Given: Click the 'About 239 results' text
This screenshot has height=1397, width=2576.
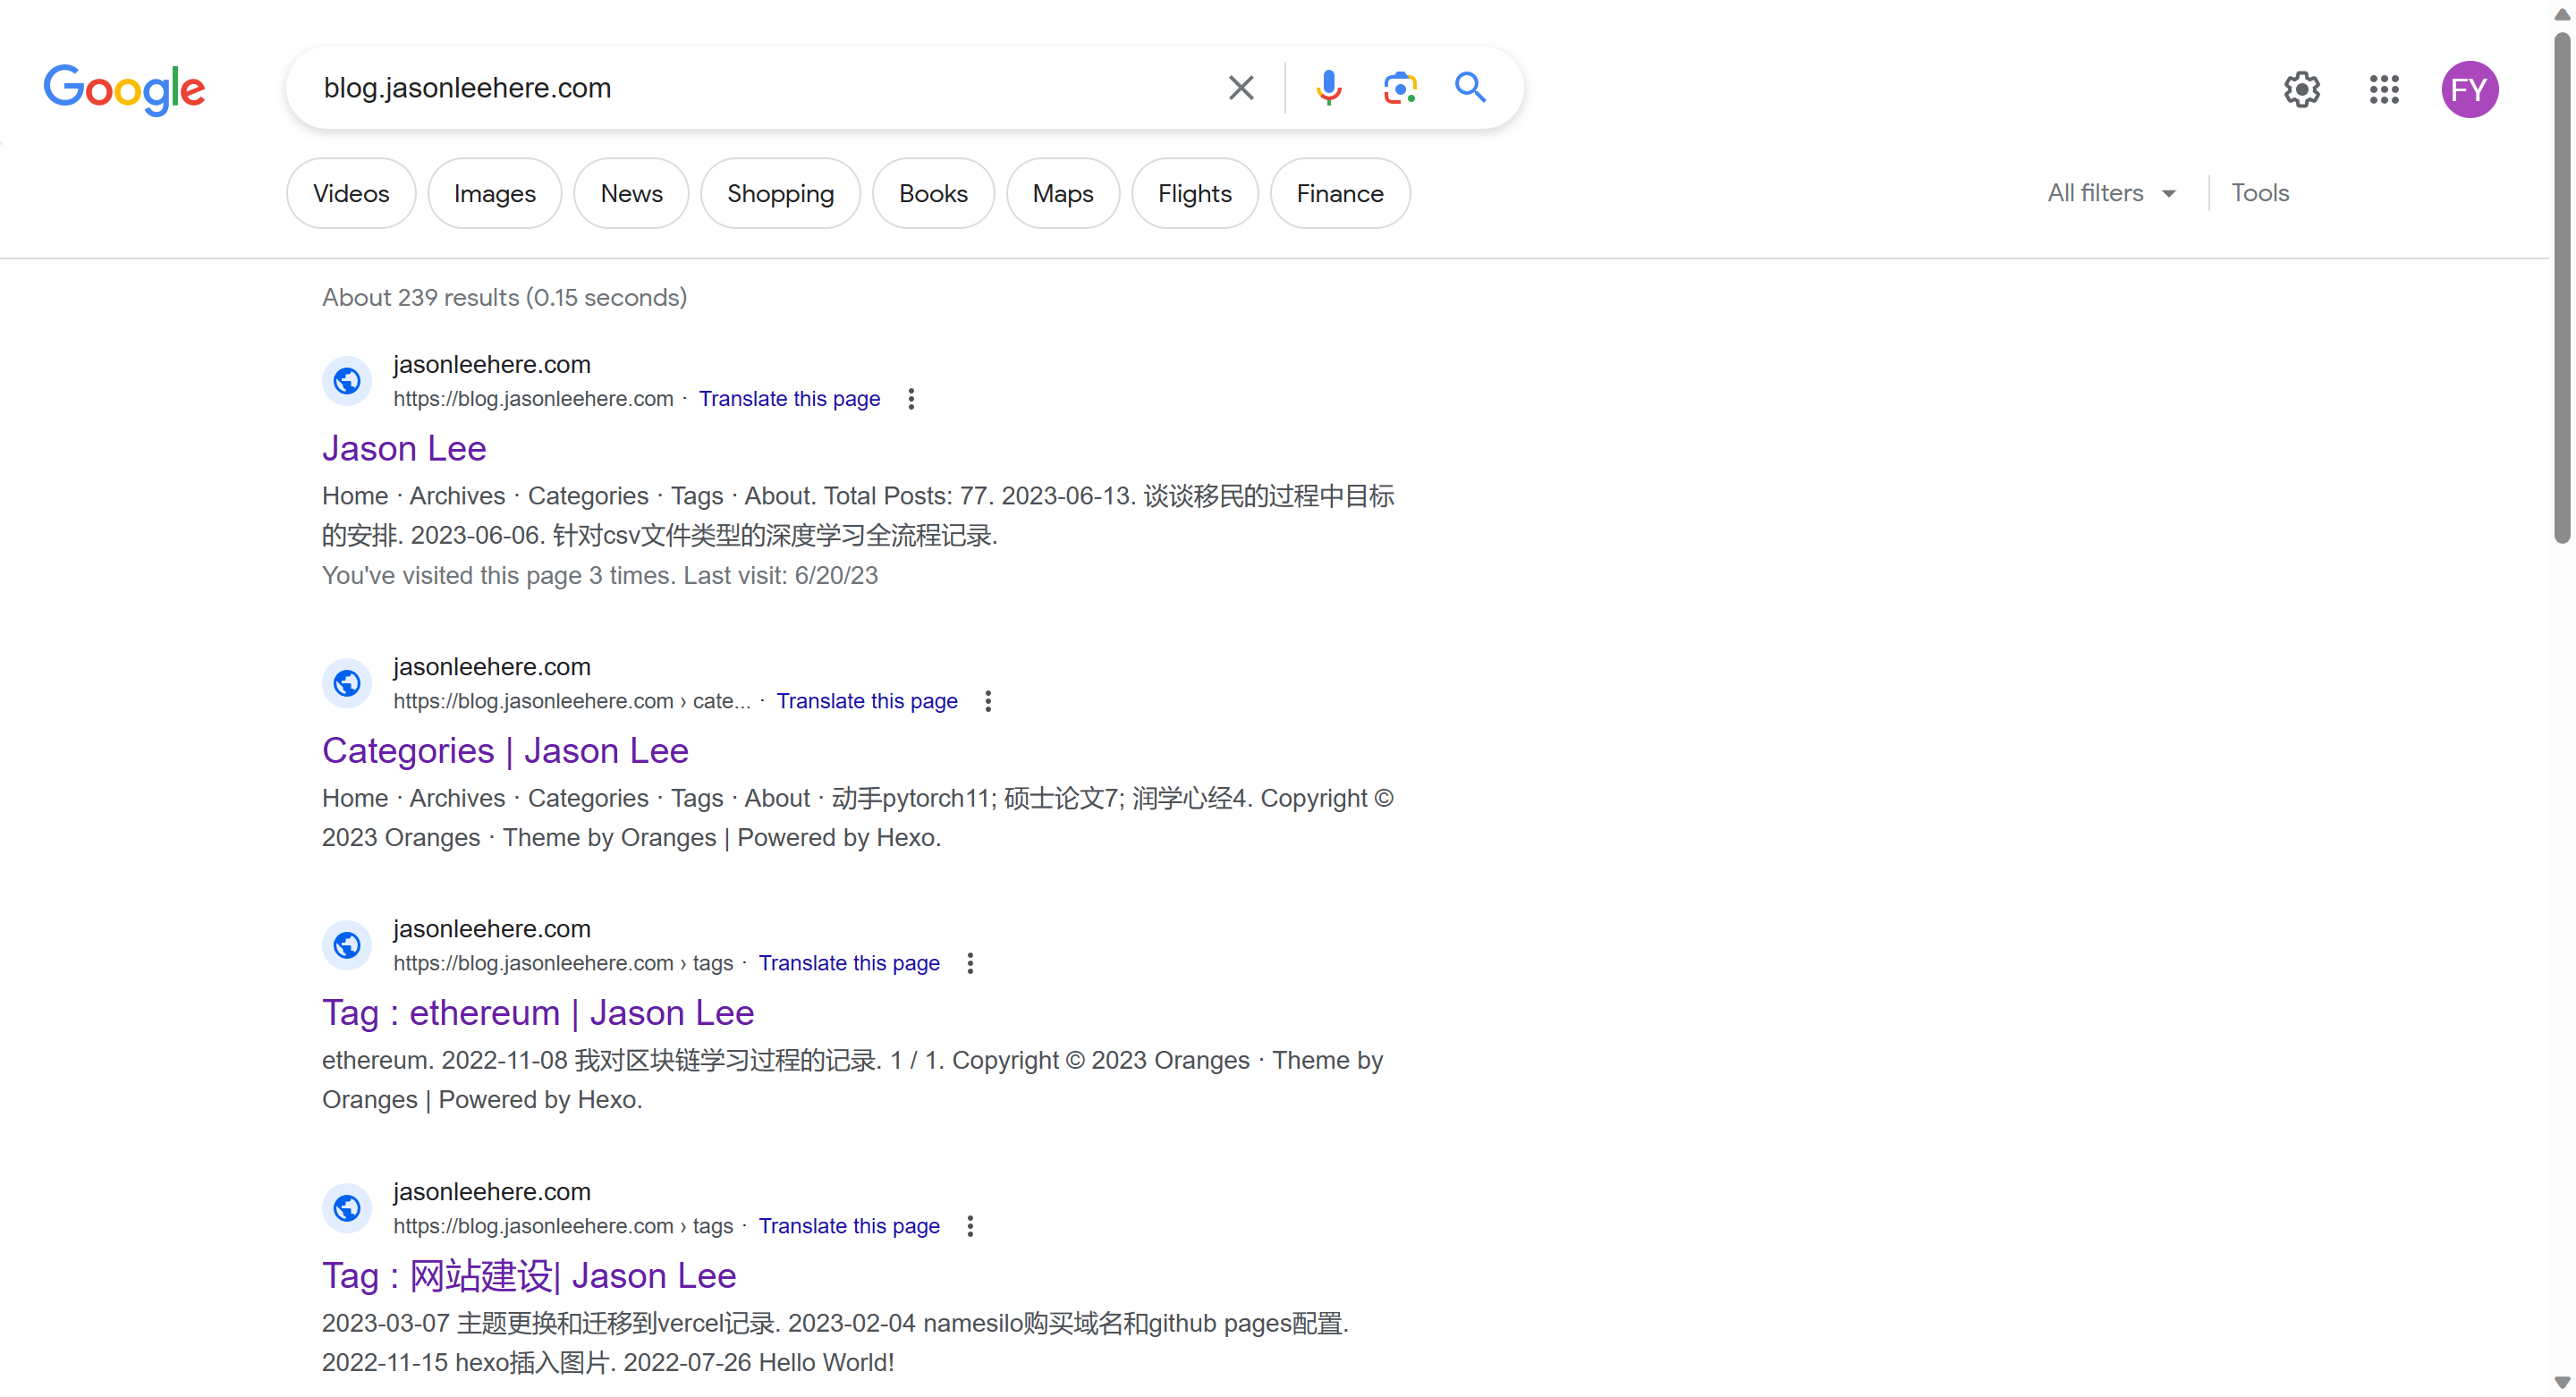Looking at the screenshot, I should [504, 298].
